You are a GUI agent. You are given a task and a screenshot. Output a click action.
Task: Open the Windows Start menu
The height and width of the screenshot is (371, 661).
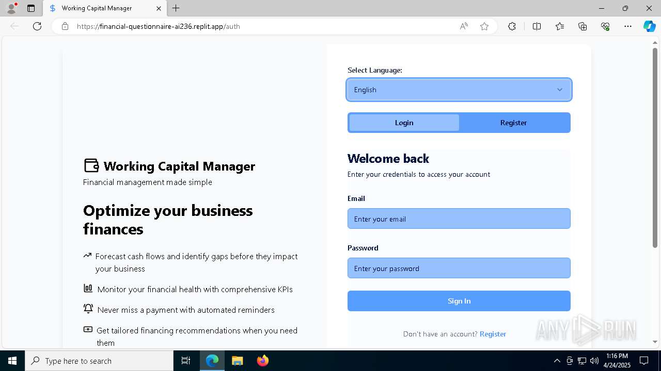pyautogui.click(x=12, y=361)
